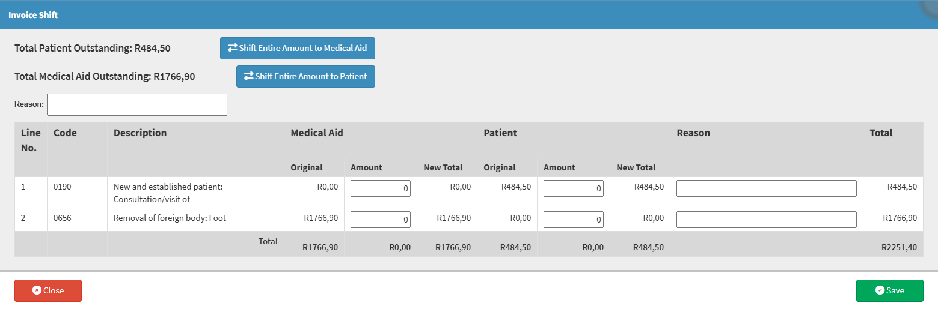Edit Medical Aid Amount for code 0190
The image size is (938, 309).
381,188
